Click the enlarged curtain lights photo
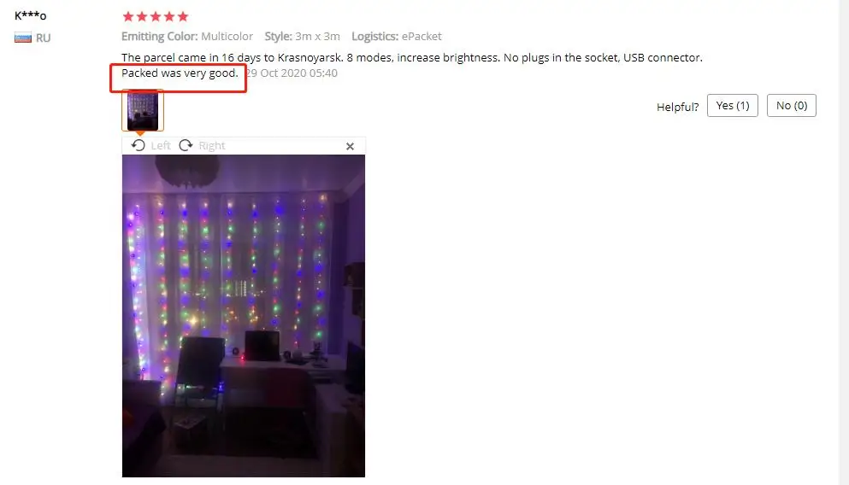Viewport: 849px width, 485px height. [244, 316]
